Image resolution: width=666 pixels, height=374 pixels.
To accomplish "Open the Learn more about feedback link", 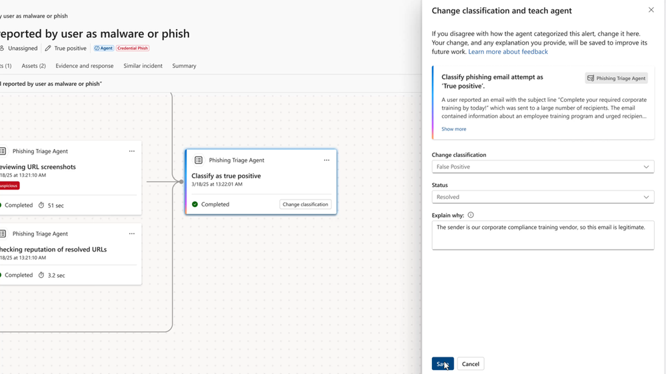I will point(508,52).
